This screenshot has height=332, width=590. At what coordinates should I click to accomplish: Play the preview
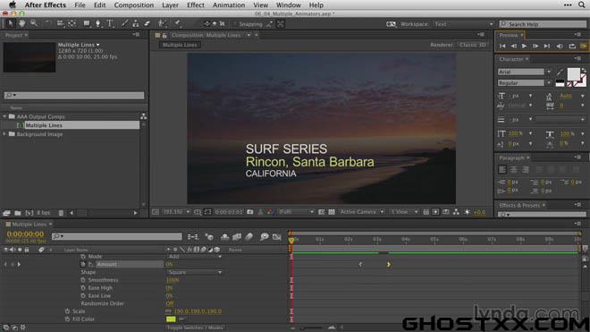click(524, 46)
